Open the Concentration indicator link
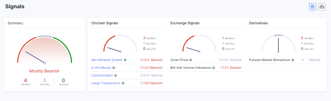The height and width of the screenshot is (101, 331). pyautogui.click(x=102, y=75)
